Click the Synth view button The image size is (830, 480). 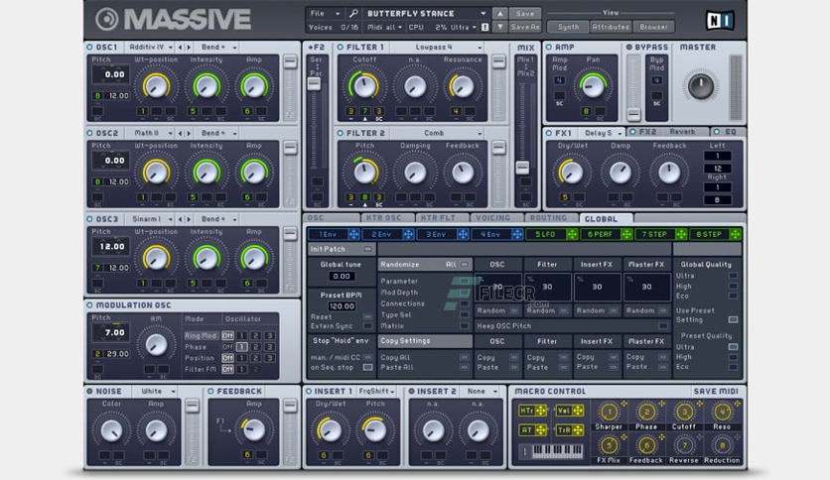point(568,27)
